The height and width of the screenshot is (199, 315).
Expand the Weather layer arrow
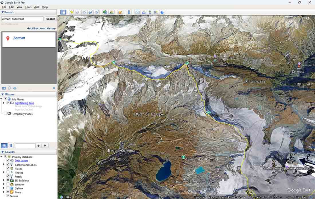click(x=3, y=184)
